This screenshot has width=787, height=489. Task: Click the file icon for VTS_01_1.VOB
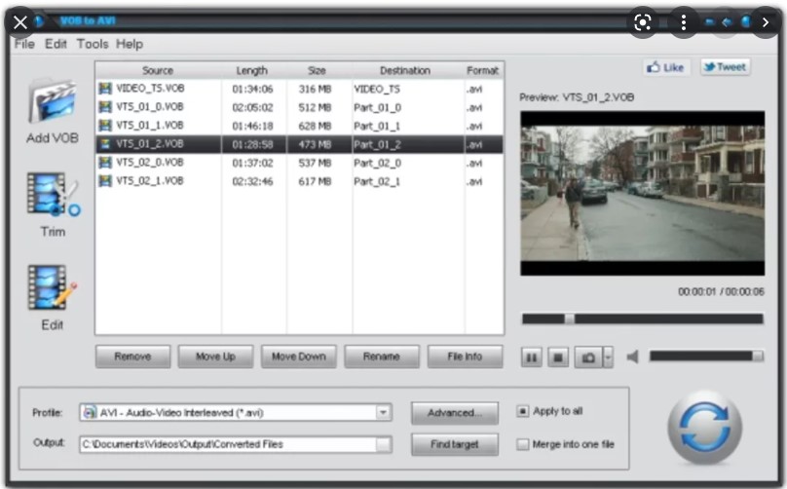pyautogui.click(x=105, y=126)
